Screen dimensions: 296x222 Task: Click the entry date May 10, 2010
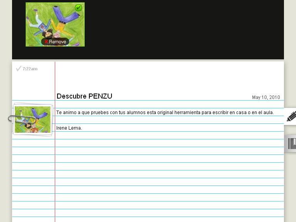click(266, 97)
